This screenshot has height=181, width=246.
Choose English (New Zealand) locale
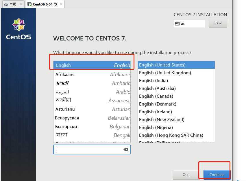[x=176, y=120]
